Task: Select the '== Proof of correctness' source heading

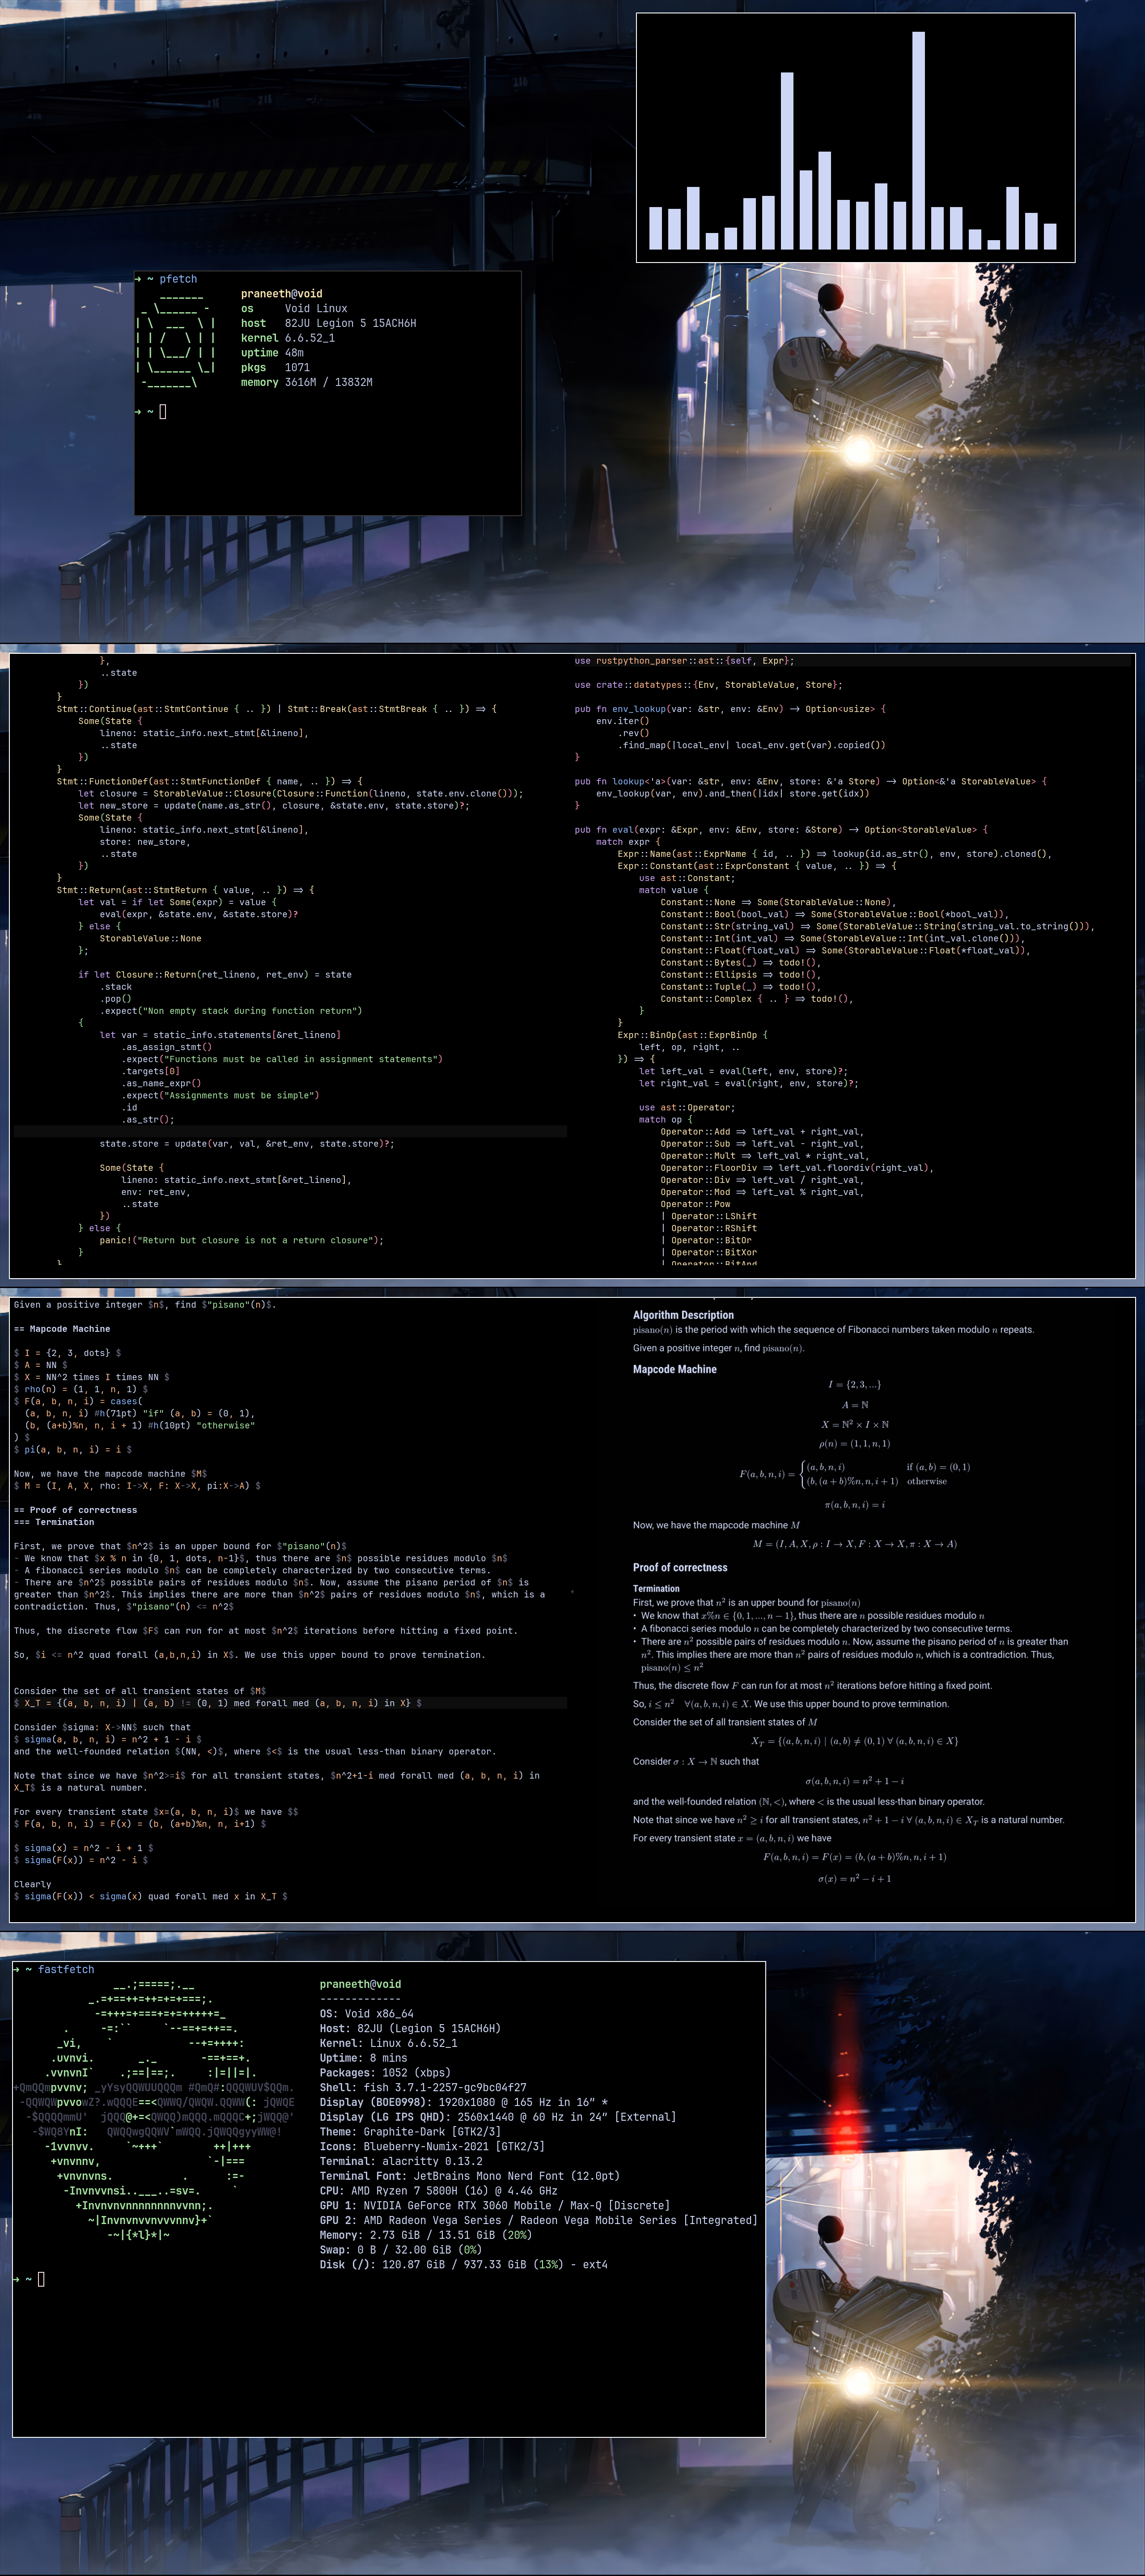Action: pyautogui.click(x=75, y=1510)
